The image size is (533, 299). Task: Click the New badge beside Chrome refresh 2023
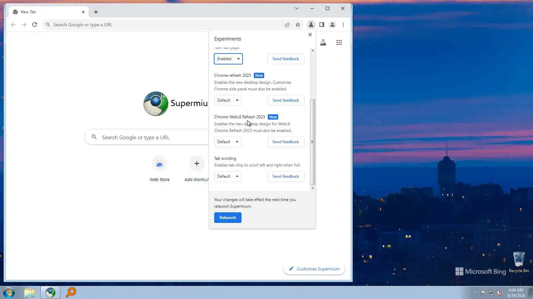pos(259,75)
